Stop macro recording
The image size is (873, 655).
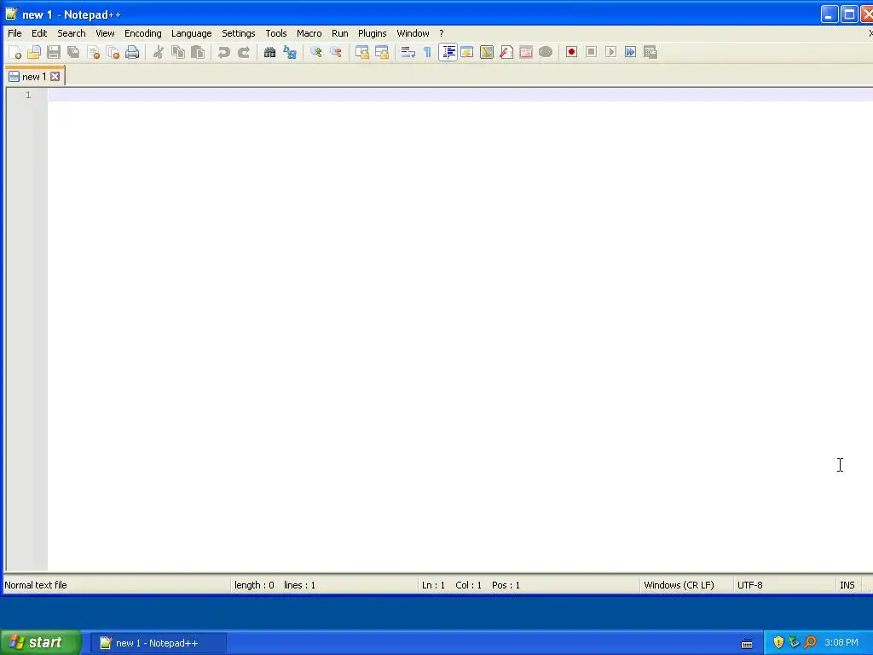pos(592,52)
